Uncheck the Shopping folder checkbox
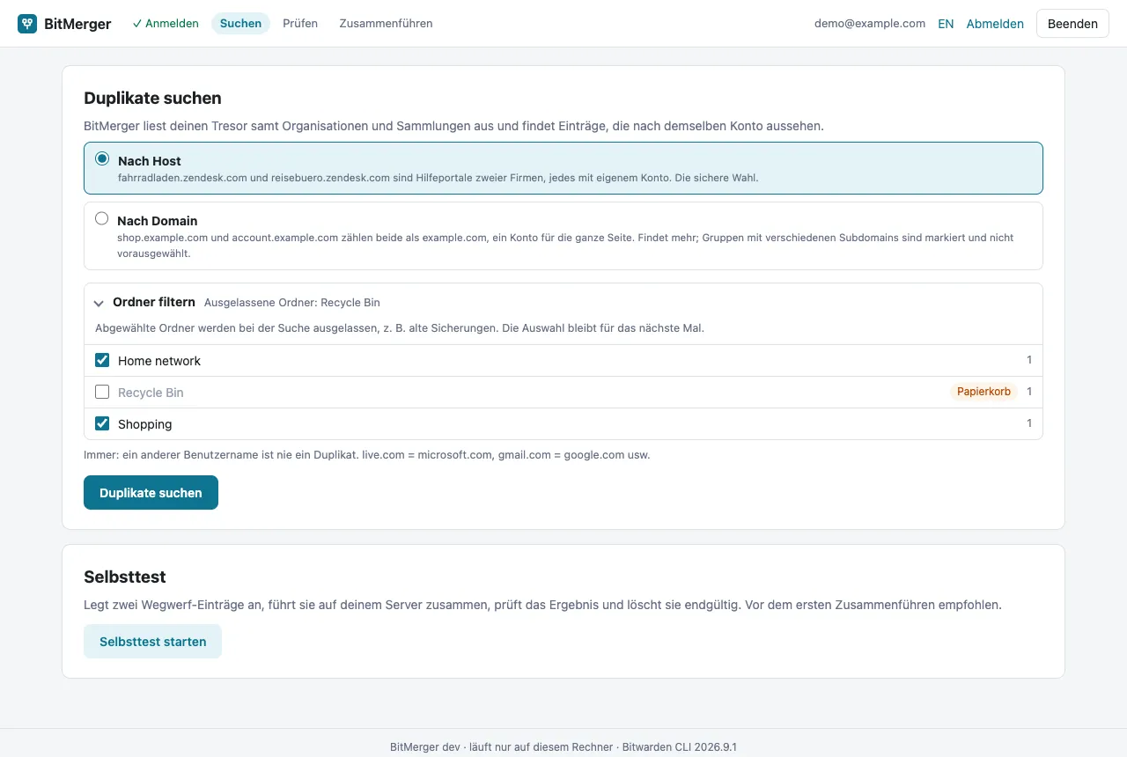This screenshot has height=757, width=1127. point(102,423)
